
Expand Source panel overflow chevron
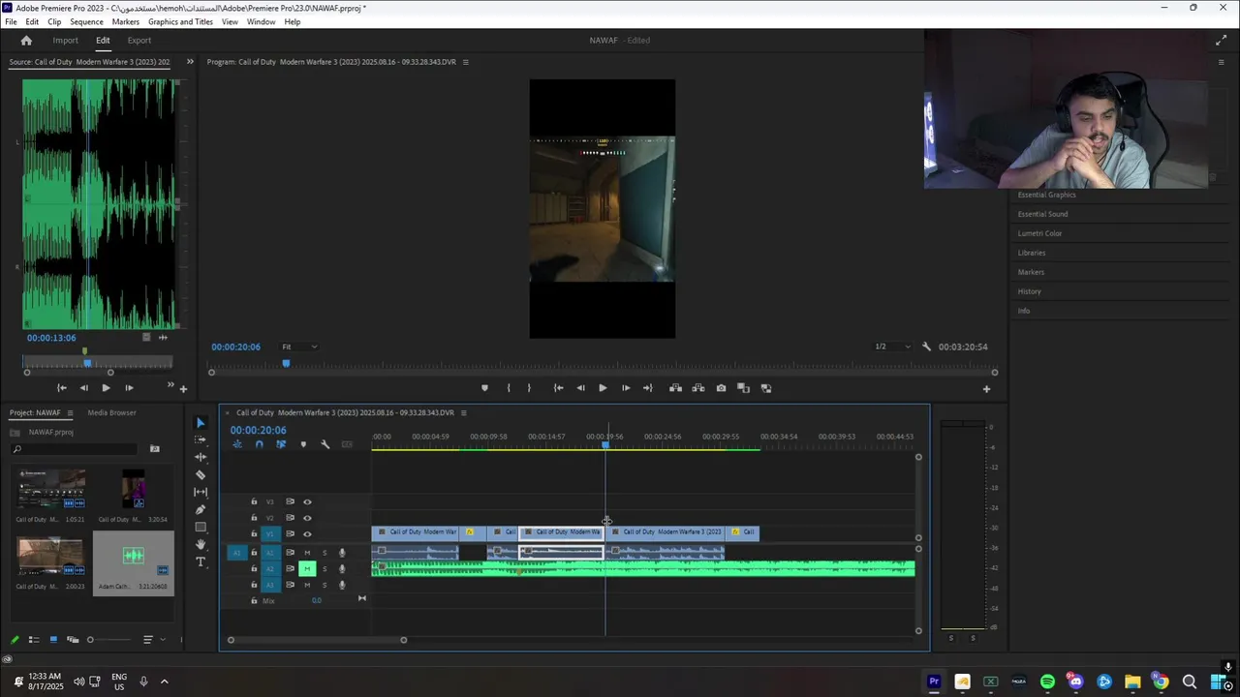coord(190,62)
